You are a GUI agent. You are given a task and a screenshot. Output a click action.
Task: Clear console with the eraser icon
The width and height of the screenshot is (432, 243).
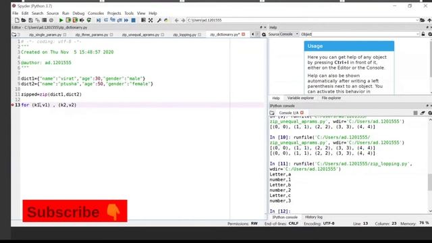(x=423, y=113)
